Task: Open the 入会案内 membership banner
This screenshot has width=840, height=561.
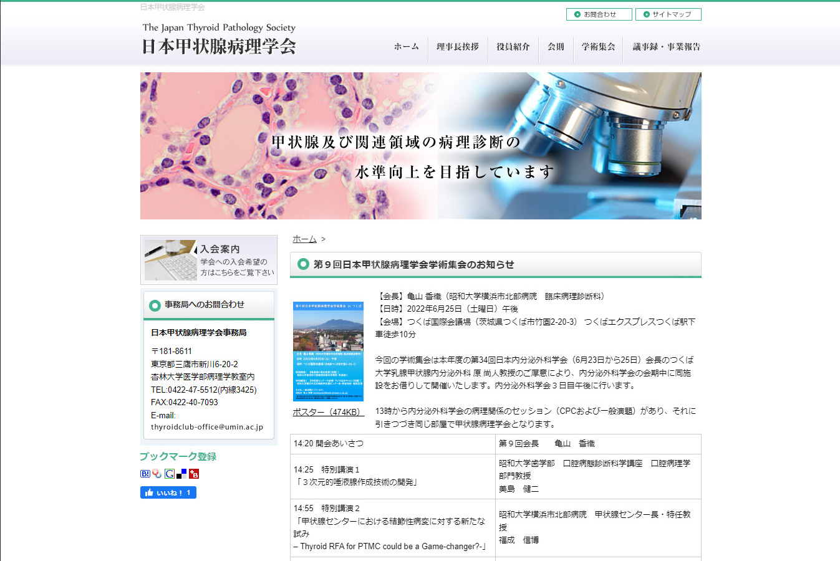Action: [x=209, y=260]
